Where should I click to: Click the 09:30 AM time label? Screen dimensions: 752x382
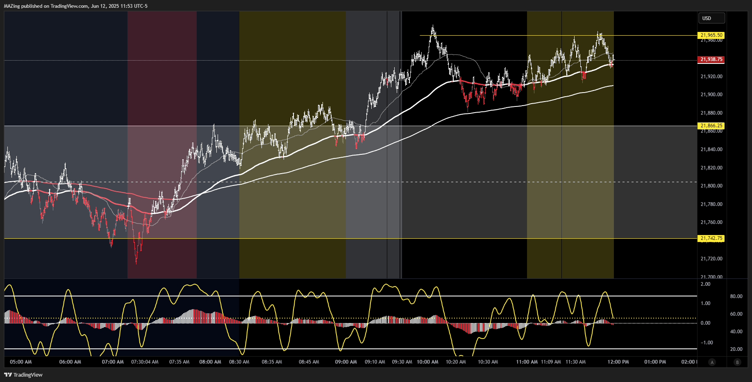pos(402,362)
